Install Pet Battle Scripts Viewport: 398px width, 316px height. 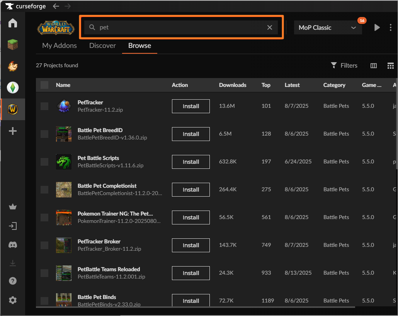(x=191, y=162)
